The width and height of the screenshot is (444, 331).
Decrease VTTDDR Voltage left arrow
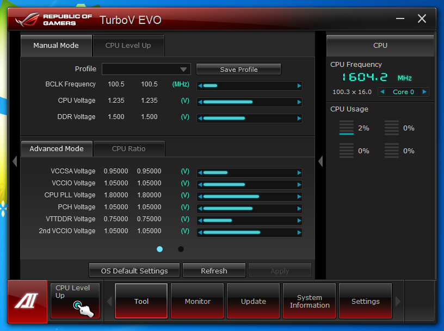200,220
